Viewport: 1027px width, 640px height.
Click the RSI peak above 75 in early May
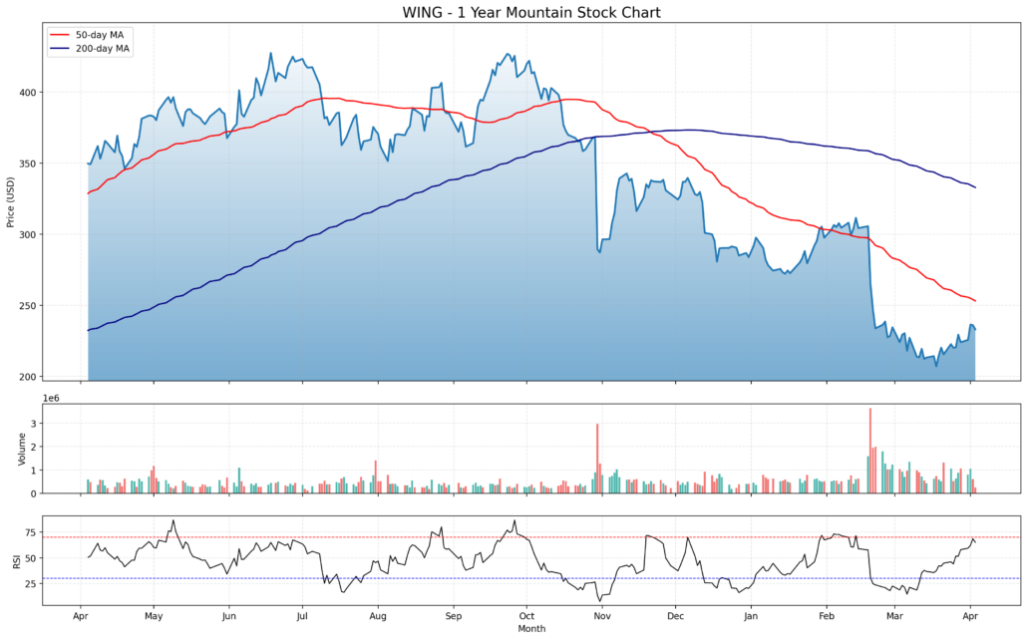pyautogui.click(x=172, y=521)
